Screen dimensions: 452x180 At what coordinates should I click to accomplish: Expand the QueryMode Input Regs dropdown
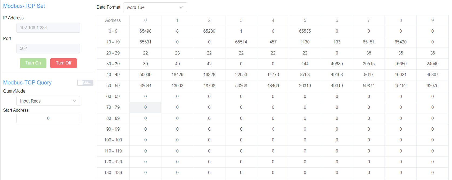[48, 101]
